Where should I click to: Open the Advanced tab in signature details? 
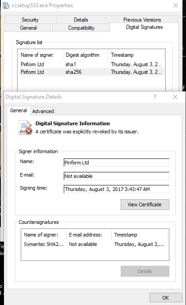tap(43, 111)
